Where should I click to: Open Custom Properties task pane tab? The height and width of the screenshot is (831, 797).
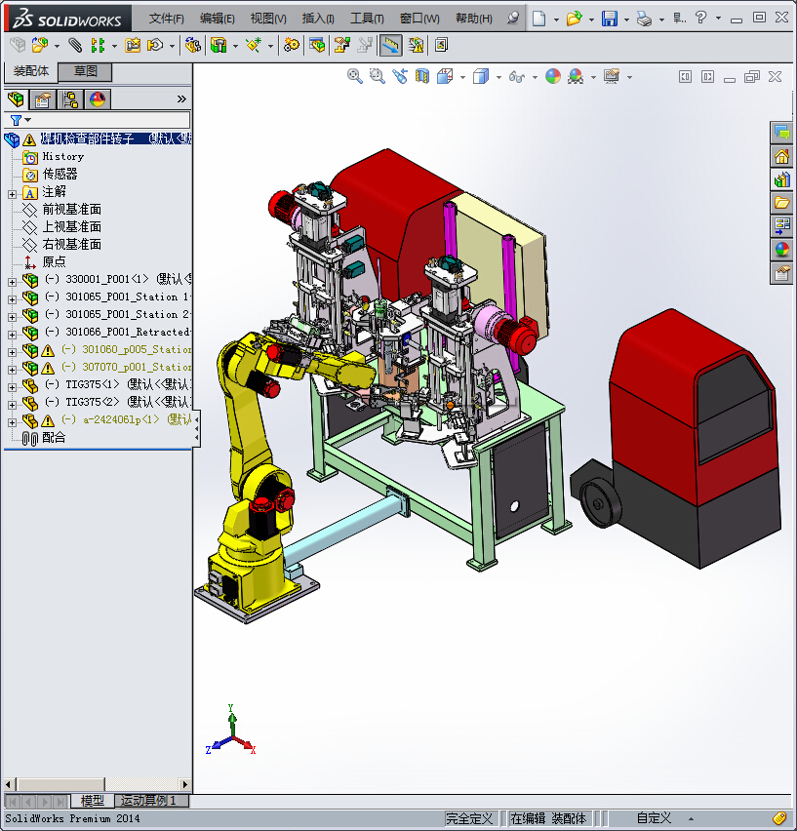click(x=781, y=273)
